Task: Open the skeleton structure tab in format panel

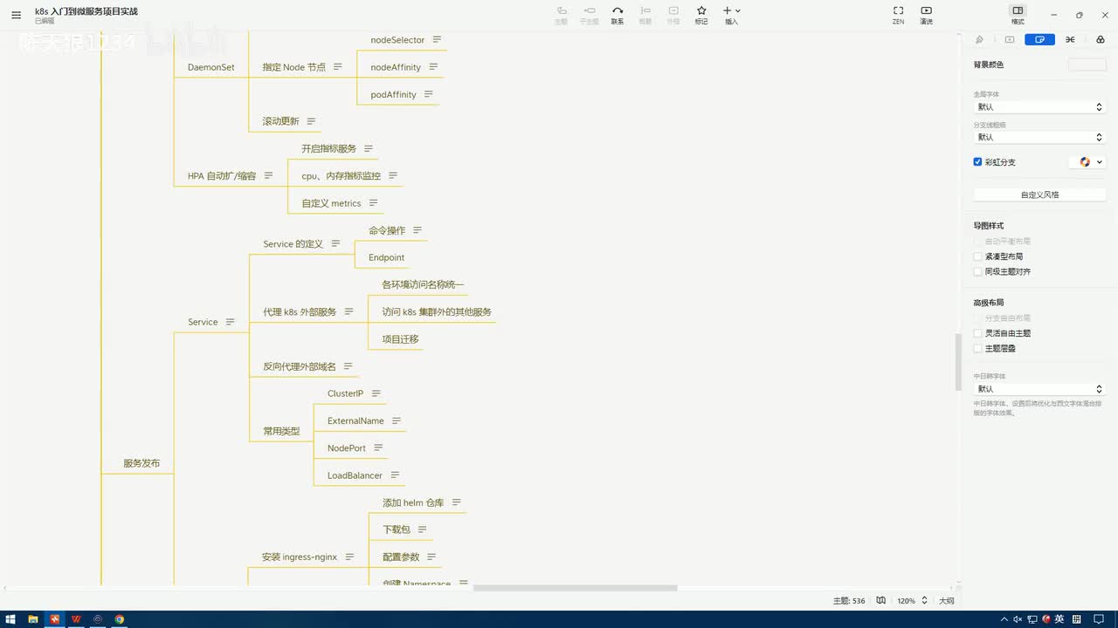Action: coord(1070,39)
